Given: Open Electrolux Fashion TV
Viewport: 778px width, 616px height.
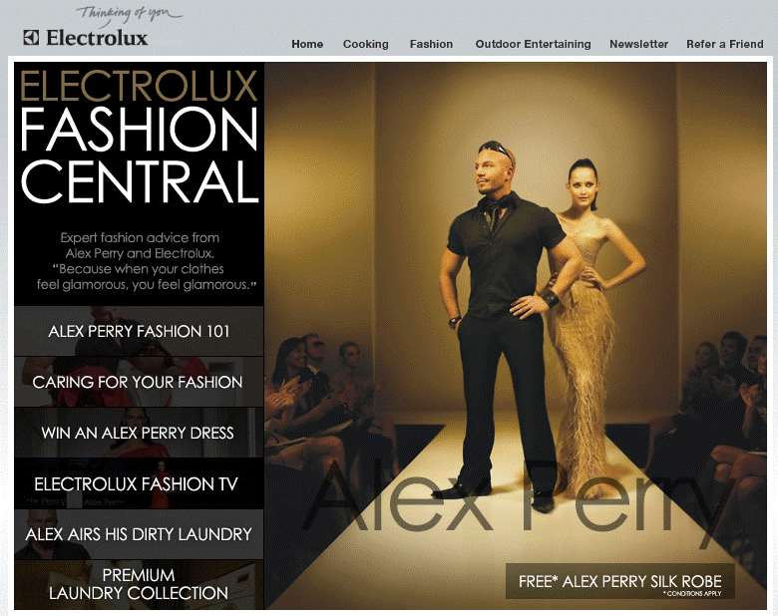Looking at the screenshot, I should coord(139,483).
